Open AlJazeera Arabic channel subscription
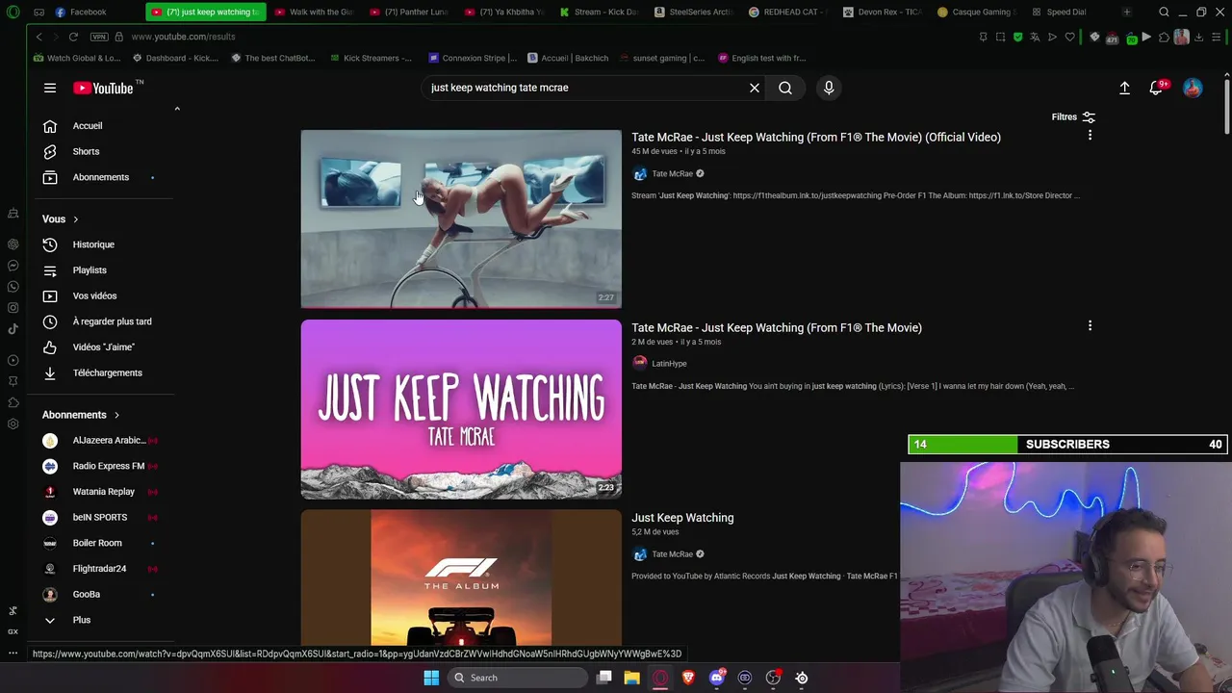 point(101,441)
